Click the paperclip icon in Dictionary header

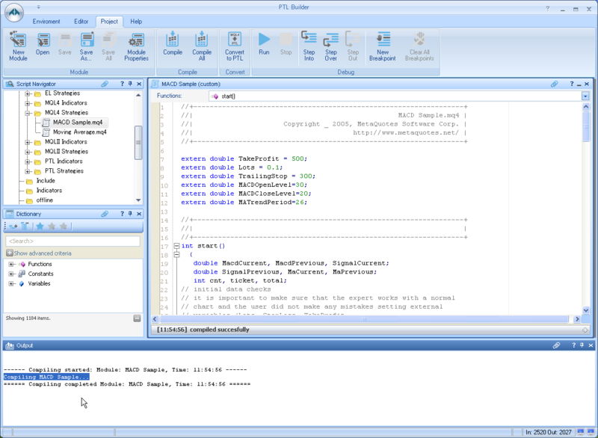tap(105, 214)
